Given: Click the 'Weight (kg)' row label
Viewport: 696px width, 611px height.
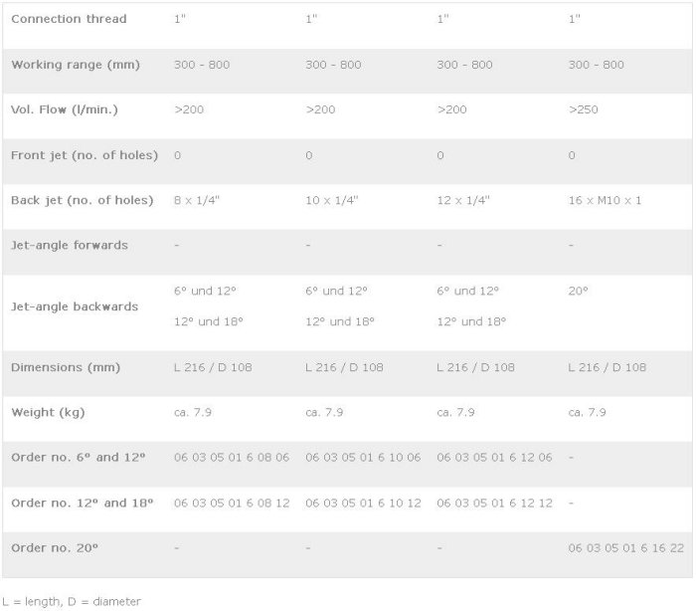Looking at the screenshot, I should (46, 412).
